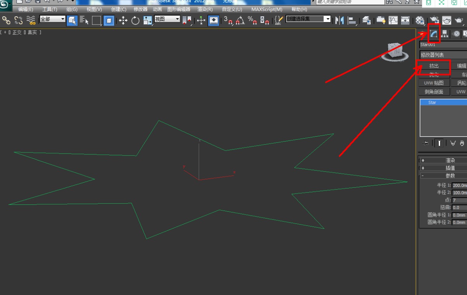Click the 优化 modifier button
467x295 pixels.
(x=434, y=75)
